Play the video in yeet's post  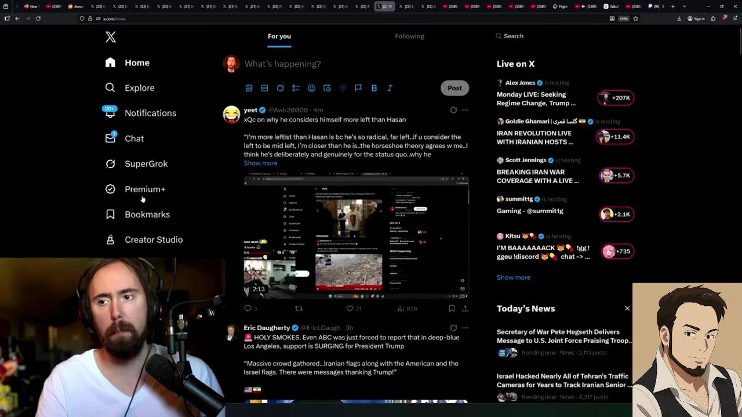356,236
